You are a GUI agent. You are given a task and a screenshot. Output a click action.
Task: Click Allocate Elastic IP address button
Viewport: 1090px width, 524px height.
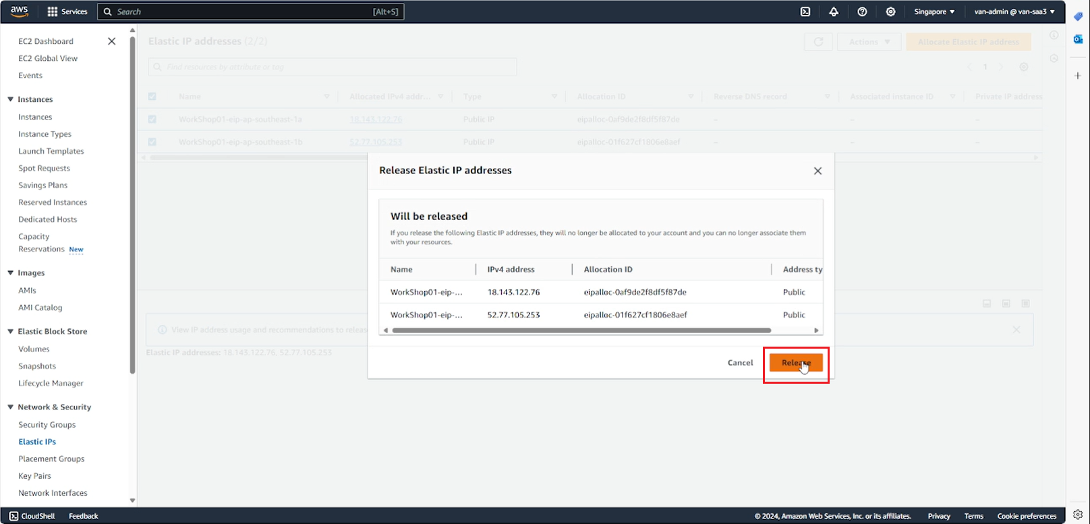coord(969,42)
